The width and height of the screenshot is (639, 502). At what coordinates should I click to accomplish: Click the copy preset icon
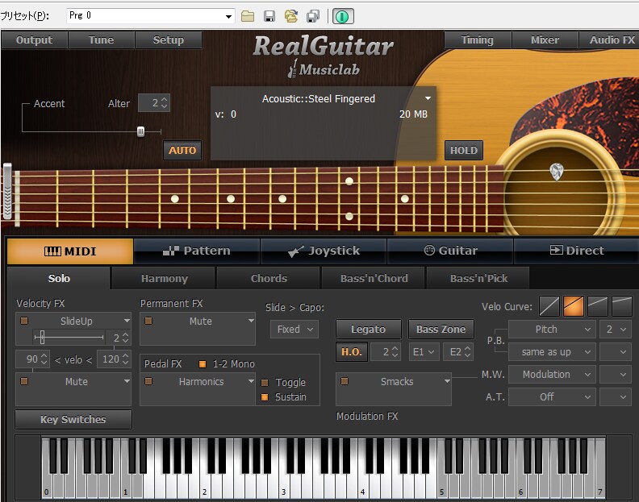coord(313,16)
